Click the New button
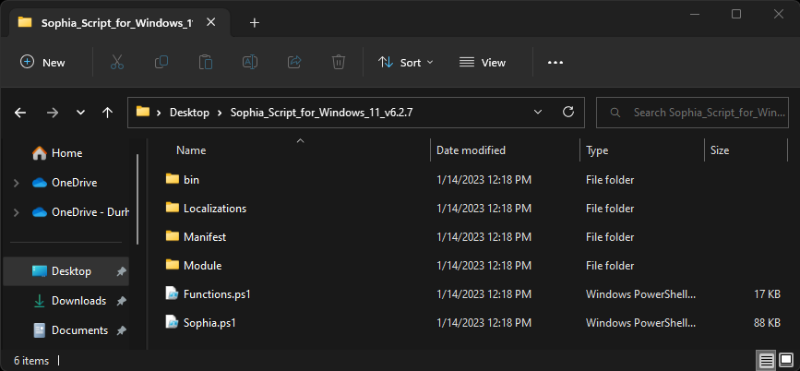 [42, 62]
